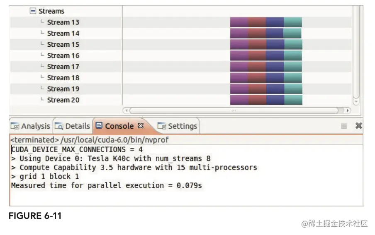Screen dimensions: 375x235
Task: Close the Console tab with its X
Action: click(140, 125)
